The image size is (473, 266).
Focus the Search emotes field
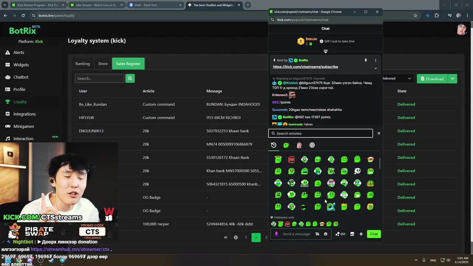(320, 133)
